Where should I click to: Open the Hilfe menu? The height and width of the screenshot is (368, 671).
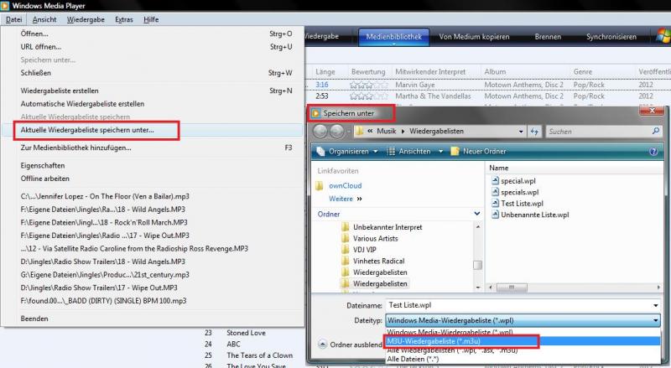[x=151, y=19]
